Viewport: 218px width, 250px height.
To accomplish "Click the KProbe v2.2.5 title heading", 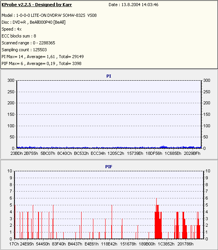I will coord(37,5).
